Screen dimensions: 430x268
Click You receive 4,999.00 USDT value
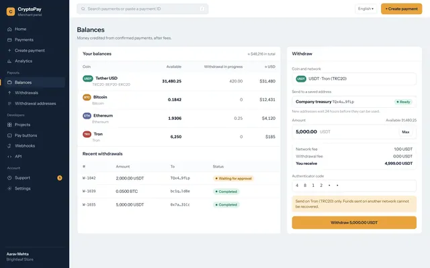[x=398, y=163]
